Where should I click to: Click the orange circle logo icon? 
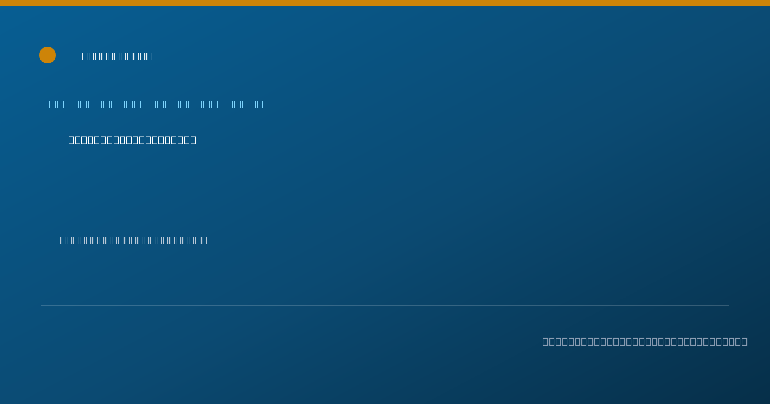(x=47, y=55)
